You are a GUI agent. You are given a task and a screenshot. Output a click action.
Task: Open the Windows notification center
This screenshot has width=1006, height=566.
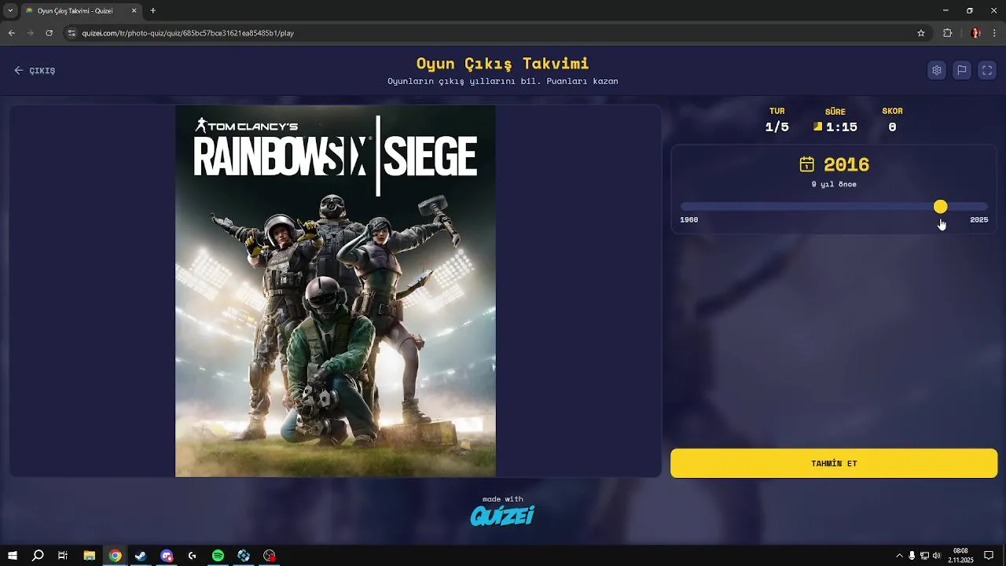coord(989,556)
